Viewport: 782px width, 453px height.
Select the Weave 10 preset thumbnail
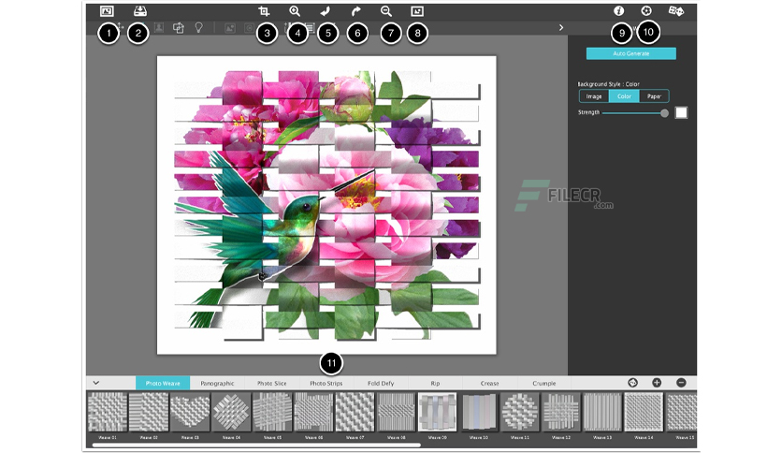[479, 412]
